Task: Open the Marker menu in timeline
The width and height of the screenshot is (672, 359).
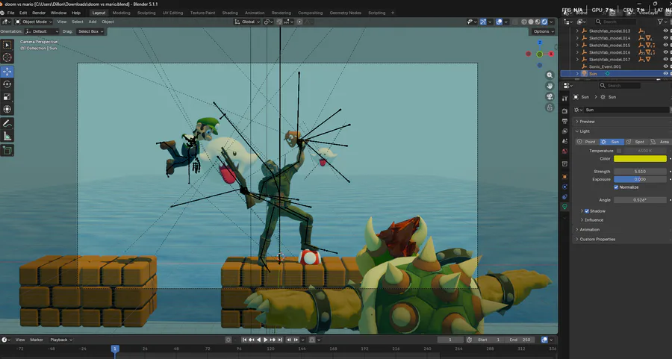Action: point(37,340)
